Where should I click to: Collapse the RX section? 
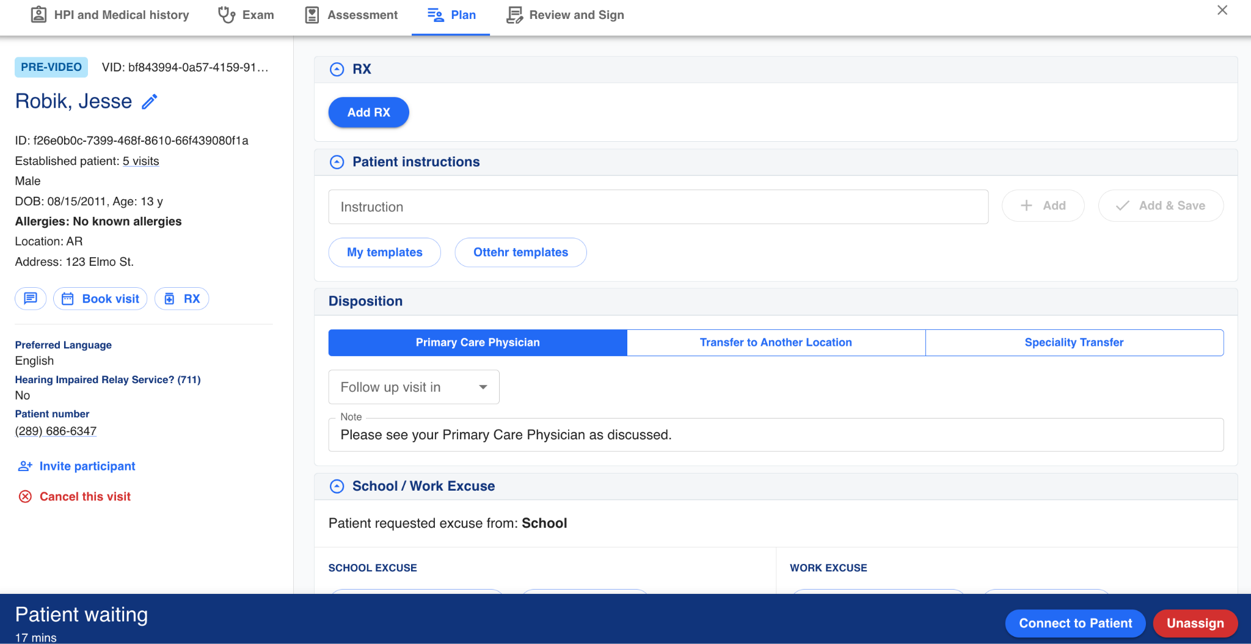click(x=337, y=70)
